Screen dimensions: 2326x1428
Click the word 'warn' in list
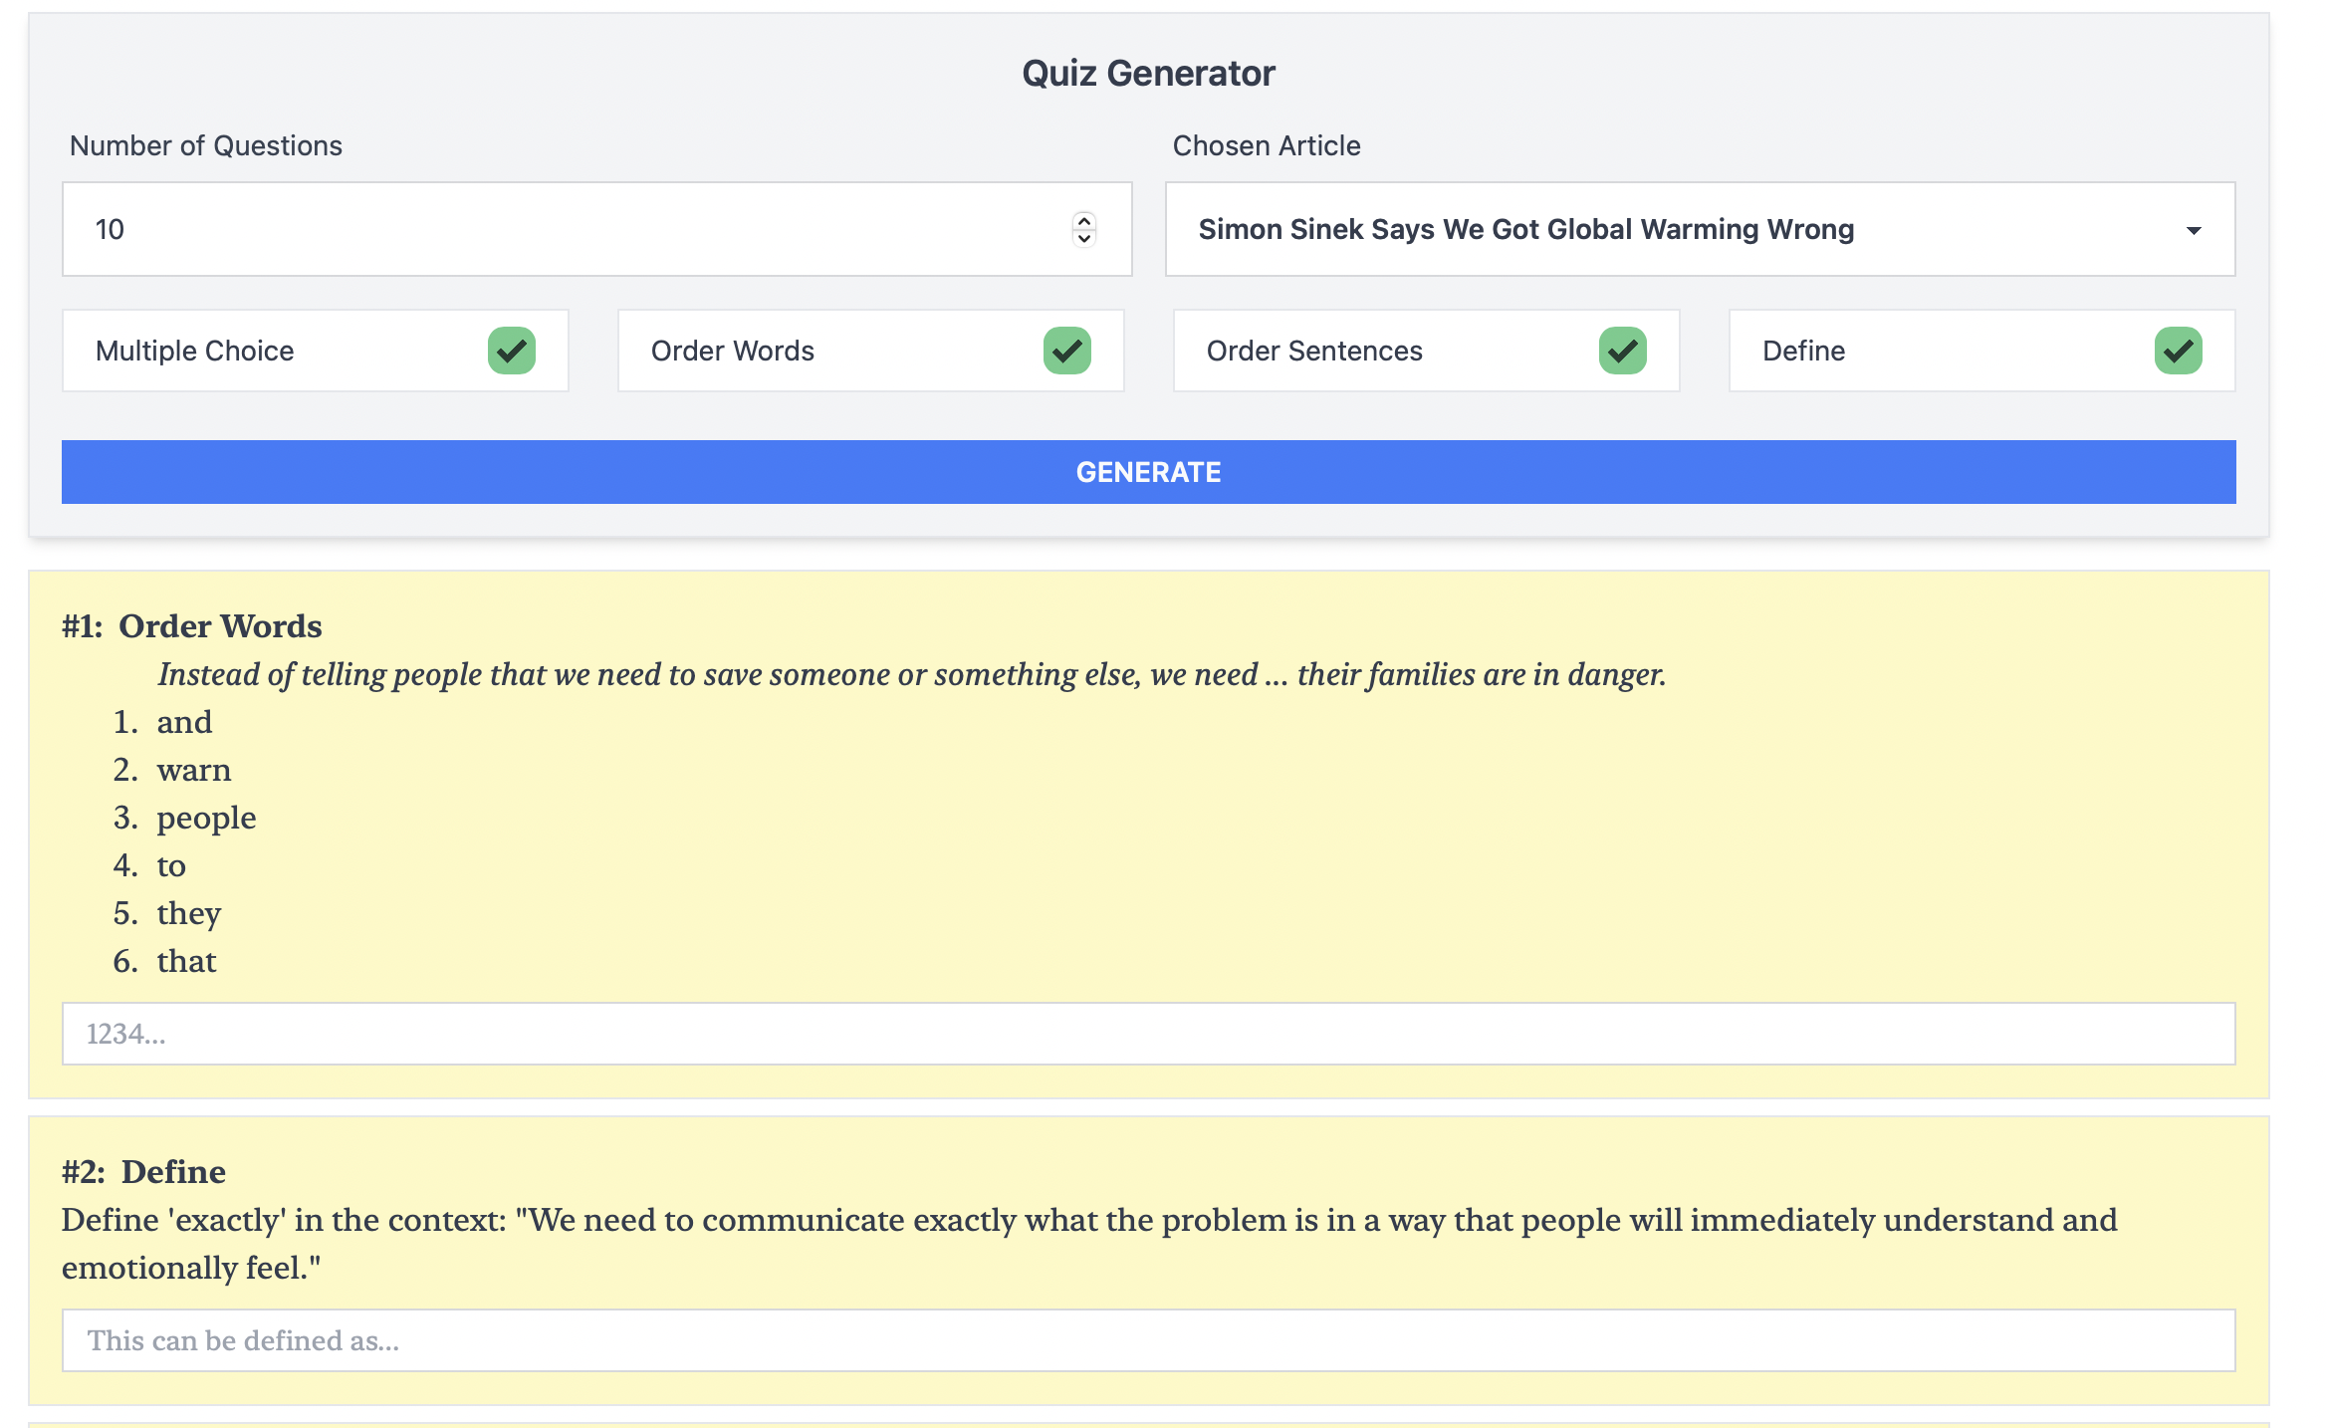point(193,770)
